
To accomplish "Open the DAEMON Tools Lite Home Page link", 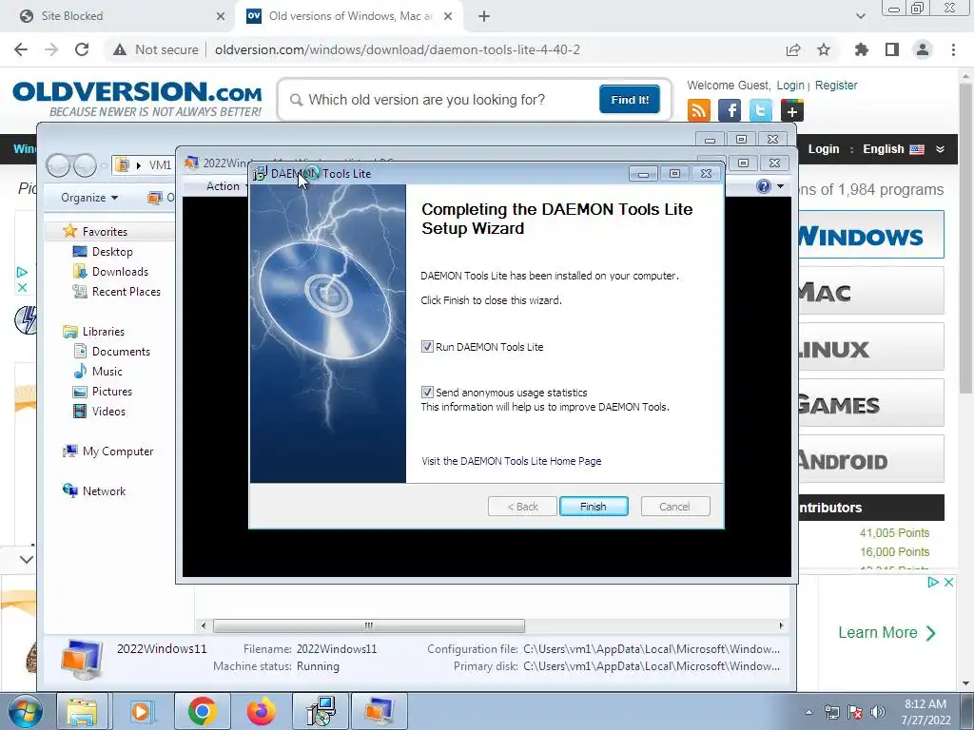I will tap(511, 461).
